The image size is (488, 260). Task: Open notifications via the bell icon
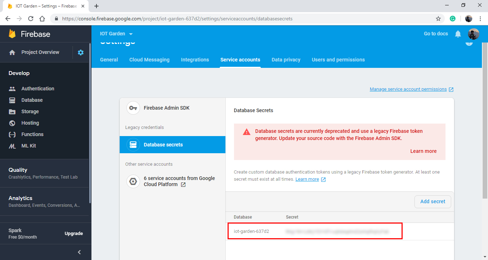458,34
